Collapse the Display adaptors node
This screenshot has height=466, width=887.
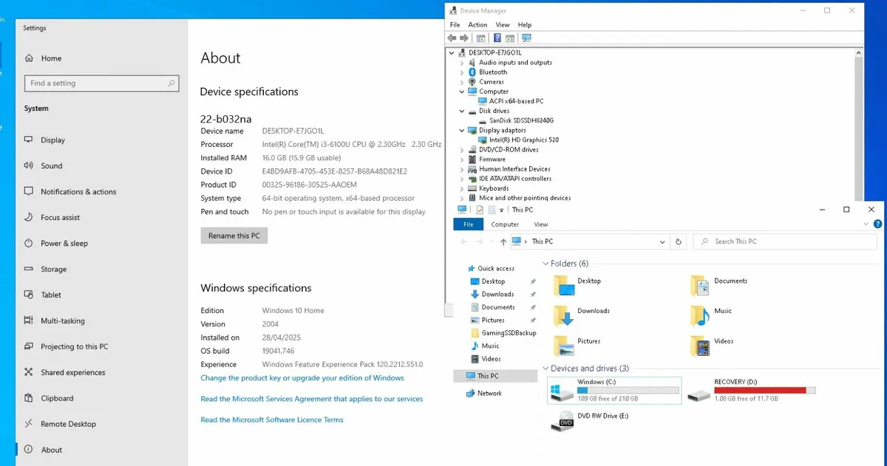(463, 130)
